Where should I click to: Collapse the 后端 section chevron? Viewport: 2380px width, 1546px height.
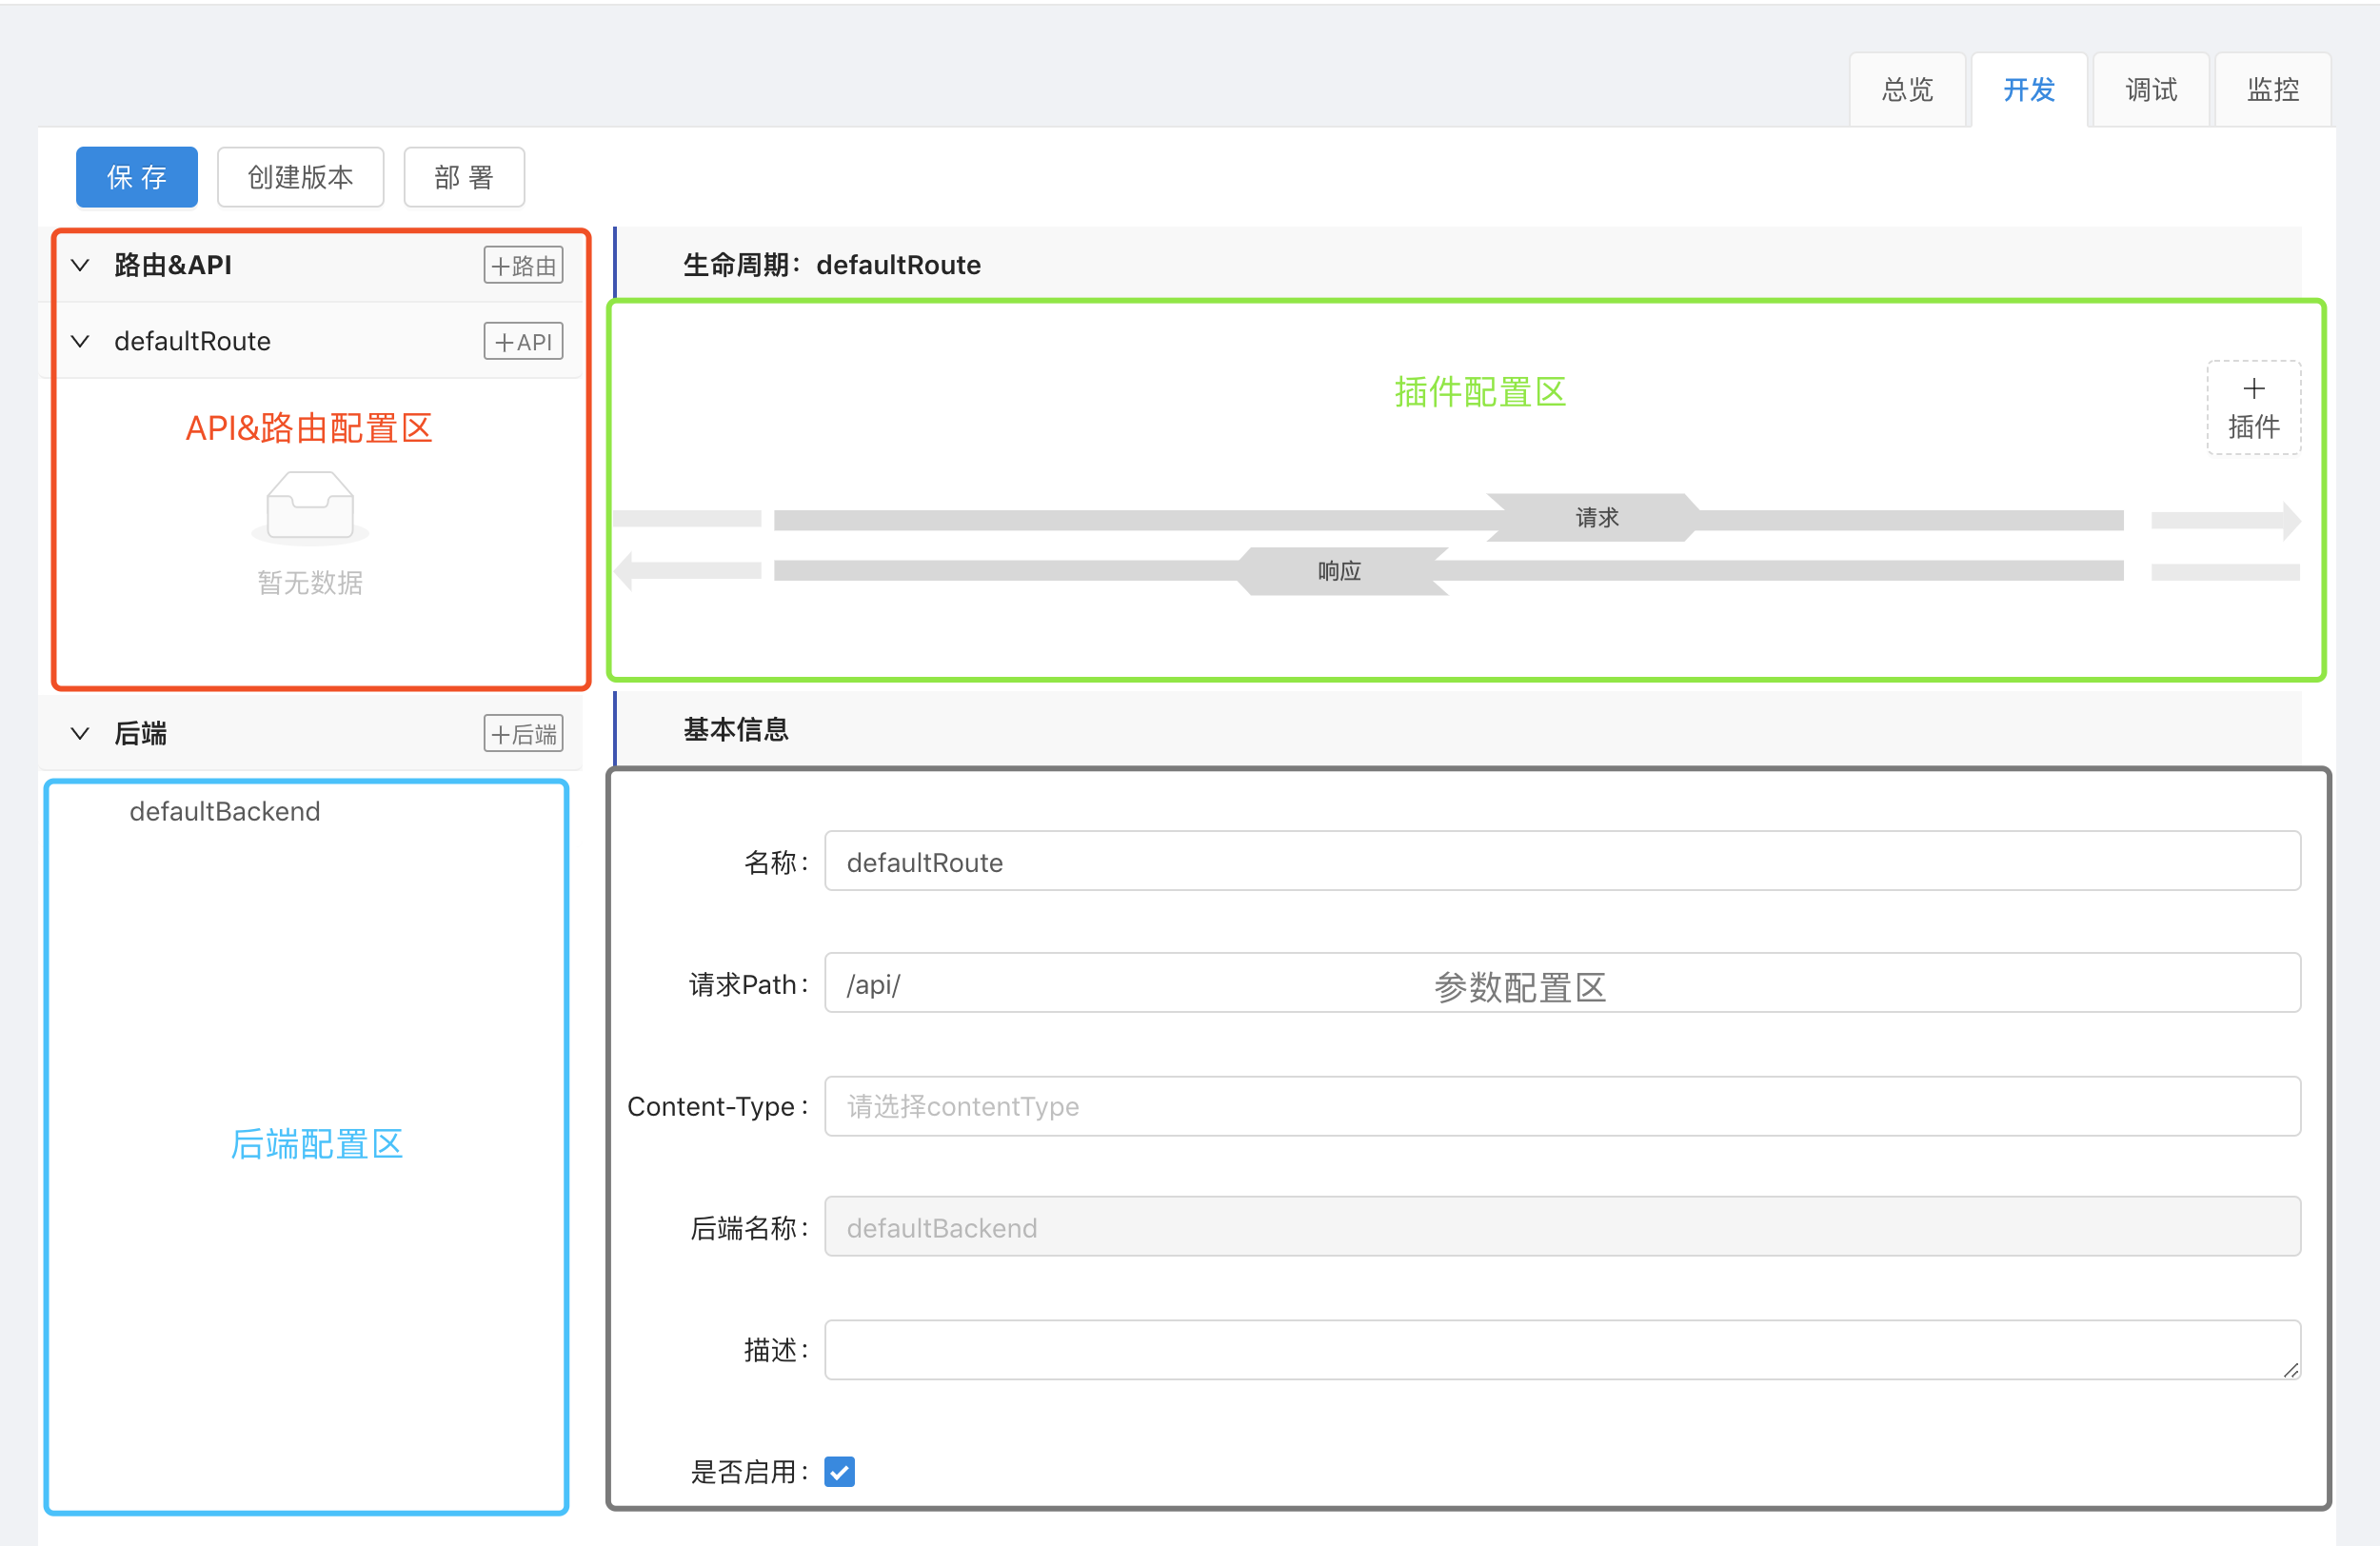(81, 733)
